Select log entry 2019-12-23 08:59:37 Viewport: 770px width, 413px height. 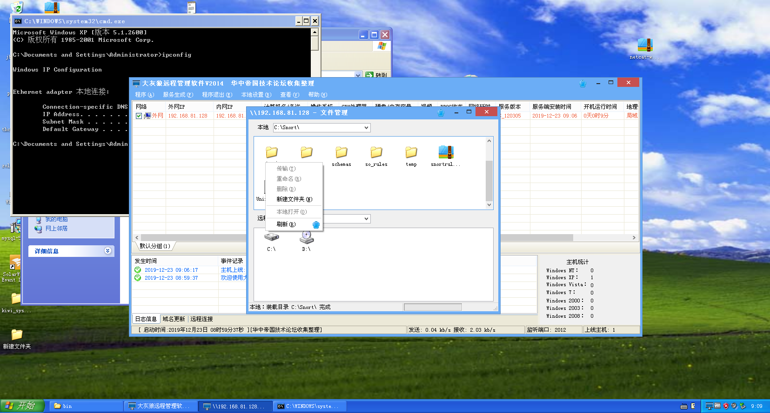coord(171,278)
